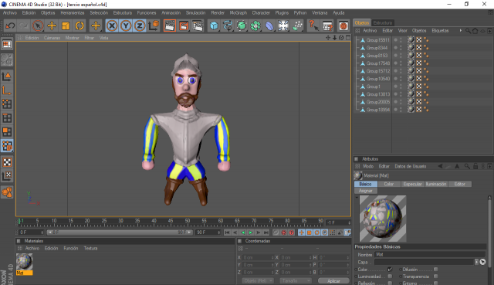Activate the Move tool

pos(52,25)
